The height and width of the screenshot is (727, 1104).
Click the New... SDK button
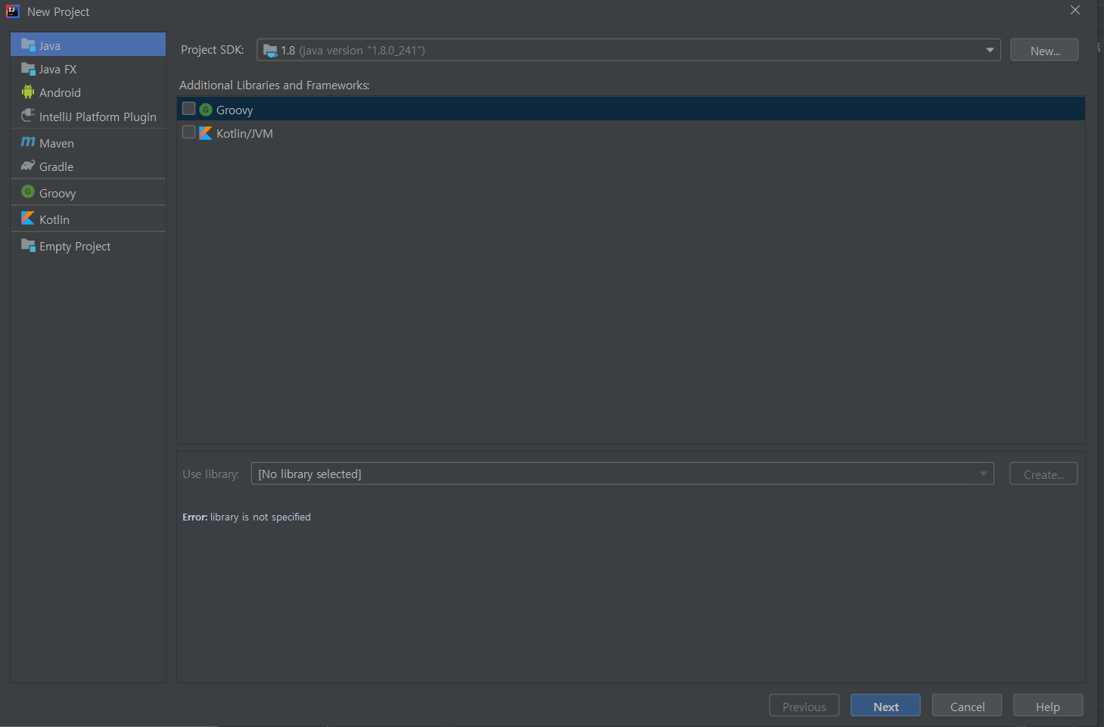1044,51
